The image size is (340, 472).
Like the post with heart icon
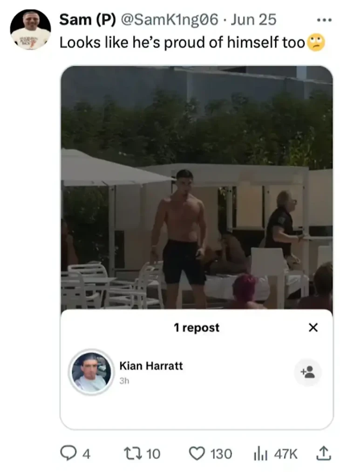pos(197,454)
